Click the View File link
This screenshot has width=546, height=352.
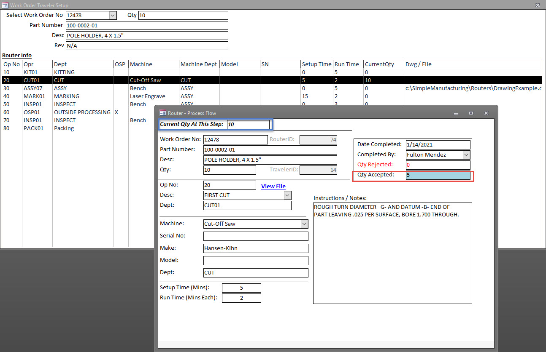click(x=273, y=186)
